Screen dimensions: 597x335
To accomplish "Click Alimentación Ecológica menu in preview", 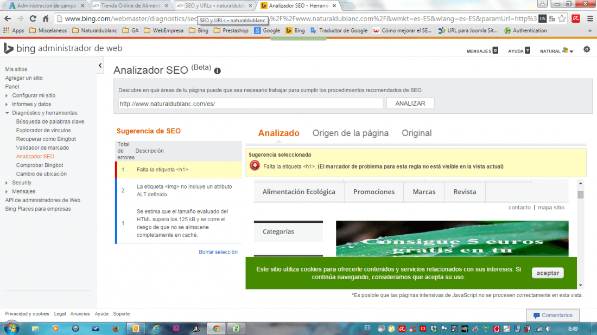I will click(299, 192).
